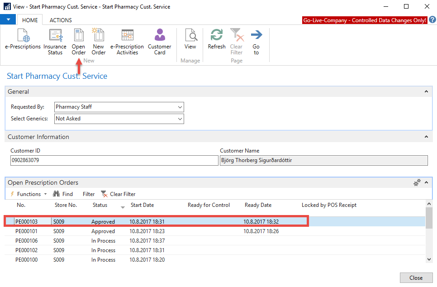Image resolution: width=437 pixels, height=287 pixels.
Task: Expand the Requested By dropdown
Action: (x=180, y=107)
